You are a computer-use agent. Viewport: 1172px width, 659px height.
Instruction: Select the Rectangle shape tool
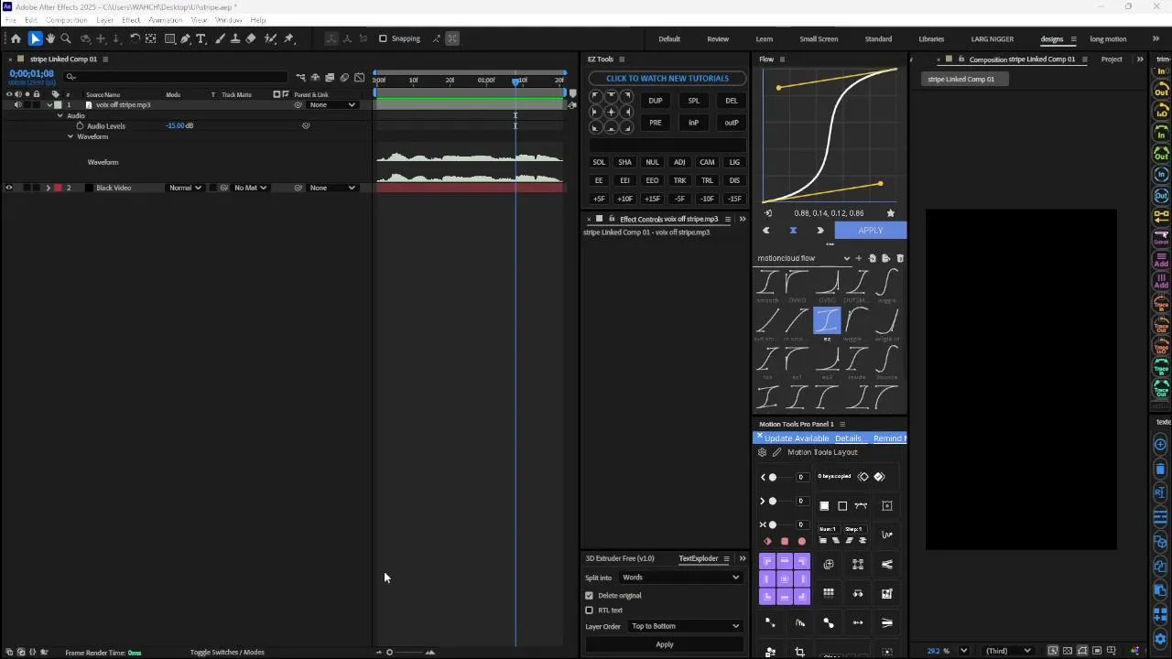[169, 38]
